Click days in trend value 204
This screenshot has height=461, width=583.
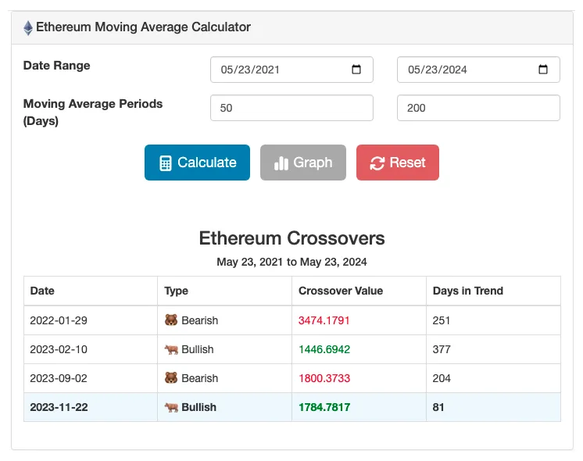442,378
